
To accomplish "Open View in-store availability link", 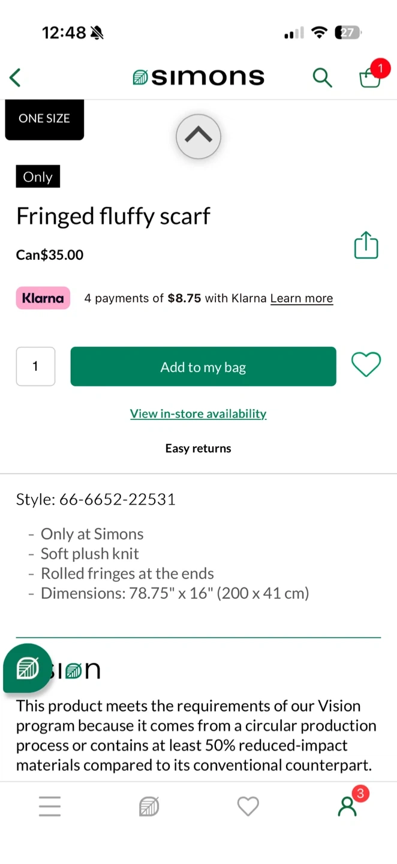I will [x=198, y=413].
